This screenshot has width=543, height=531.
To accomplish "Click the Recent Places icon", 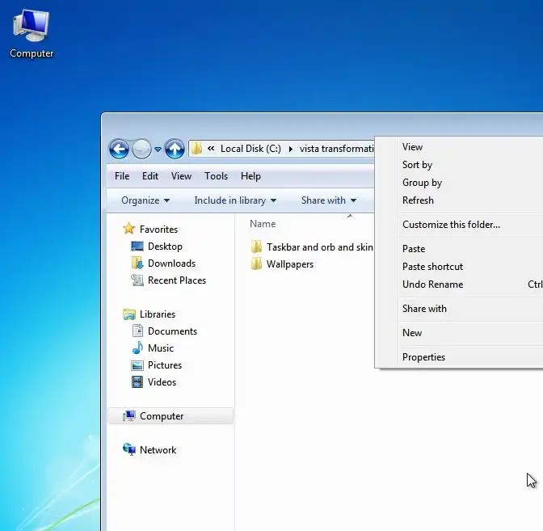I will point(137,280).
